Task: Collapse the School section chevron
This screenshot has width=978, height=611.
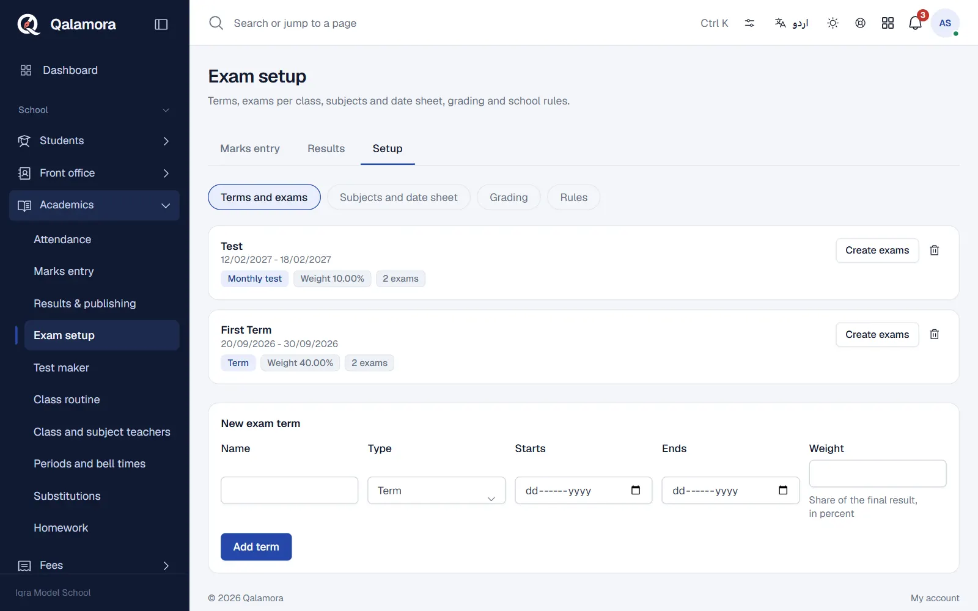Action: coord(166,110)
